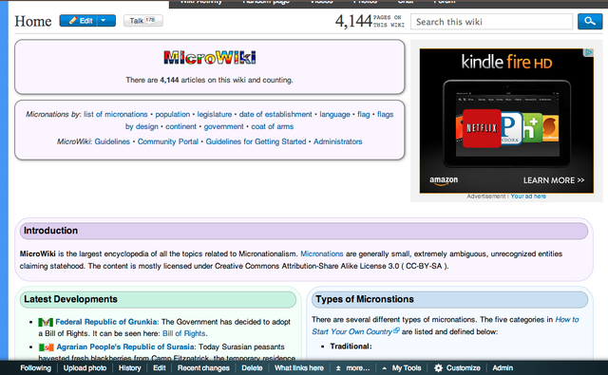
Task: Open the coat of arms link
Action: 273,126
